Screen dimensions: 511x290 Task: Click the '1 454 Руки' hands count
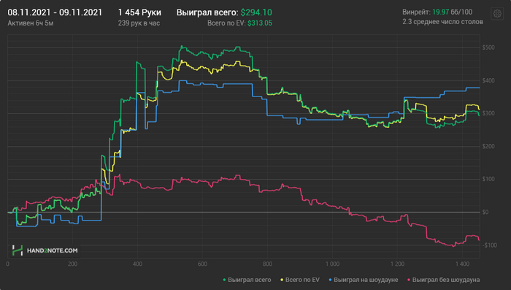(139, 12)
